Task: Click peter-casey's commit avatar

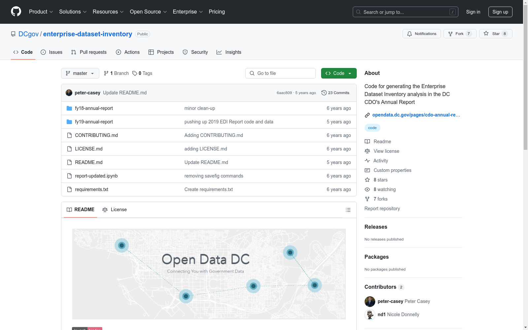Action: [x=69, y=93]
